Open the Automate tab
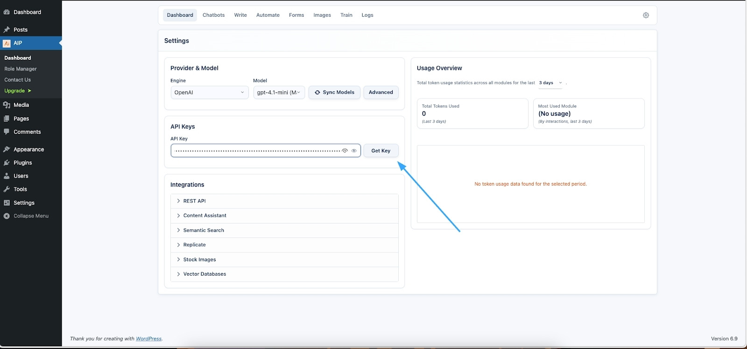 (268, 15)
